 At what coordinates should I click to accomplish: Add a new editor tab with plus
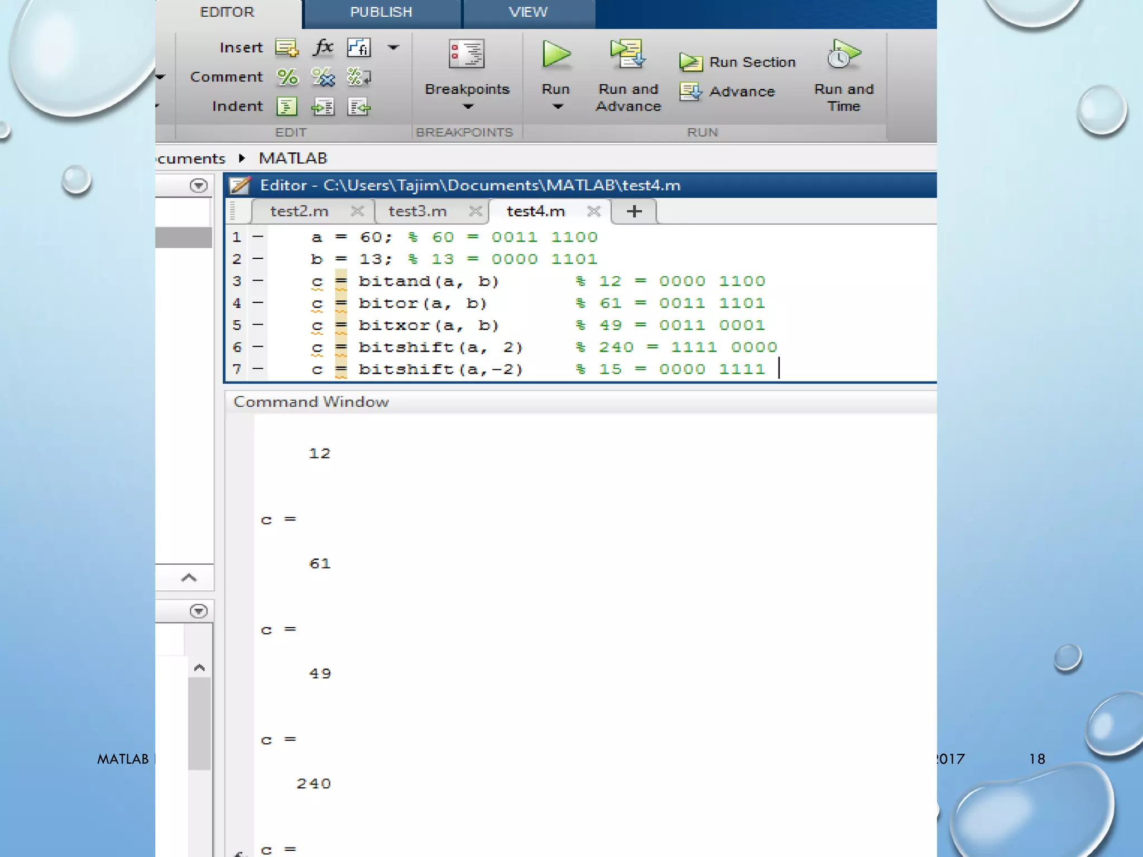point(635,211)
